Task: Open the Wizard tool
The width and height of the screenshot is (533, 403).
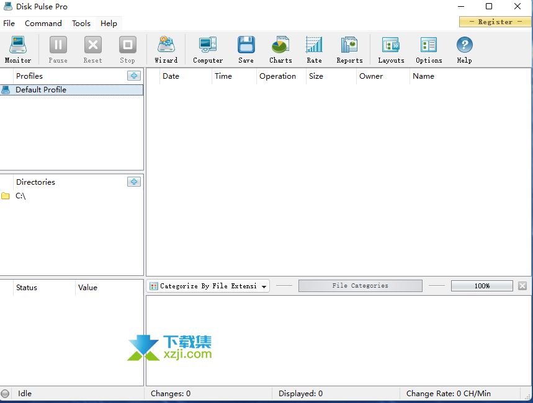Action: 166,49
